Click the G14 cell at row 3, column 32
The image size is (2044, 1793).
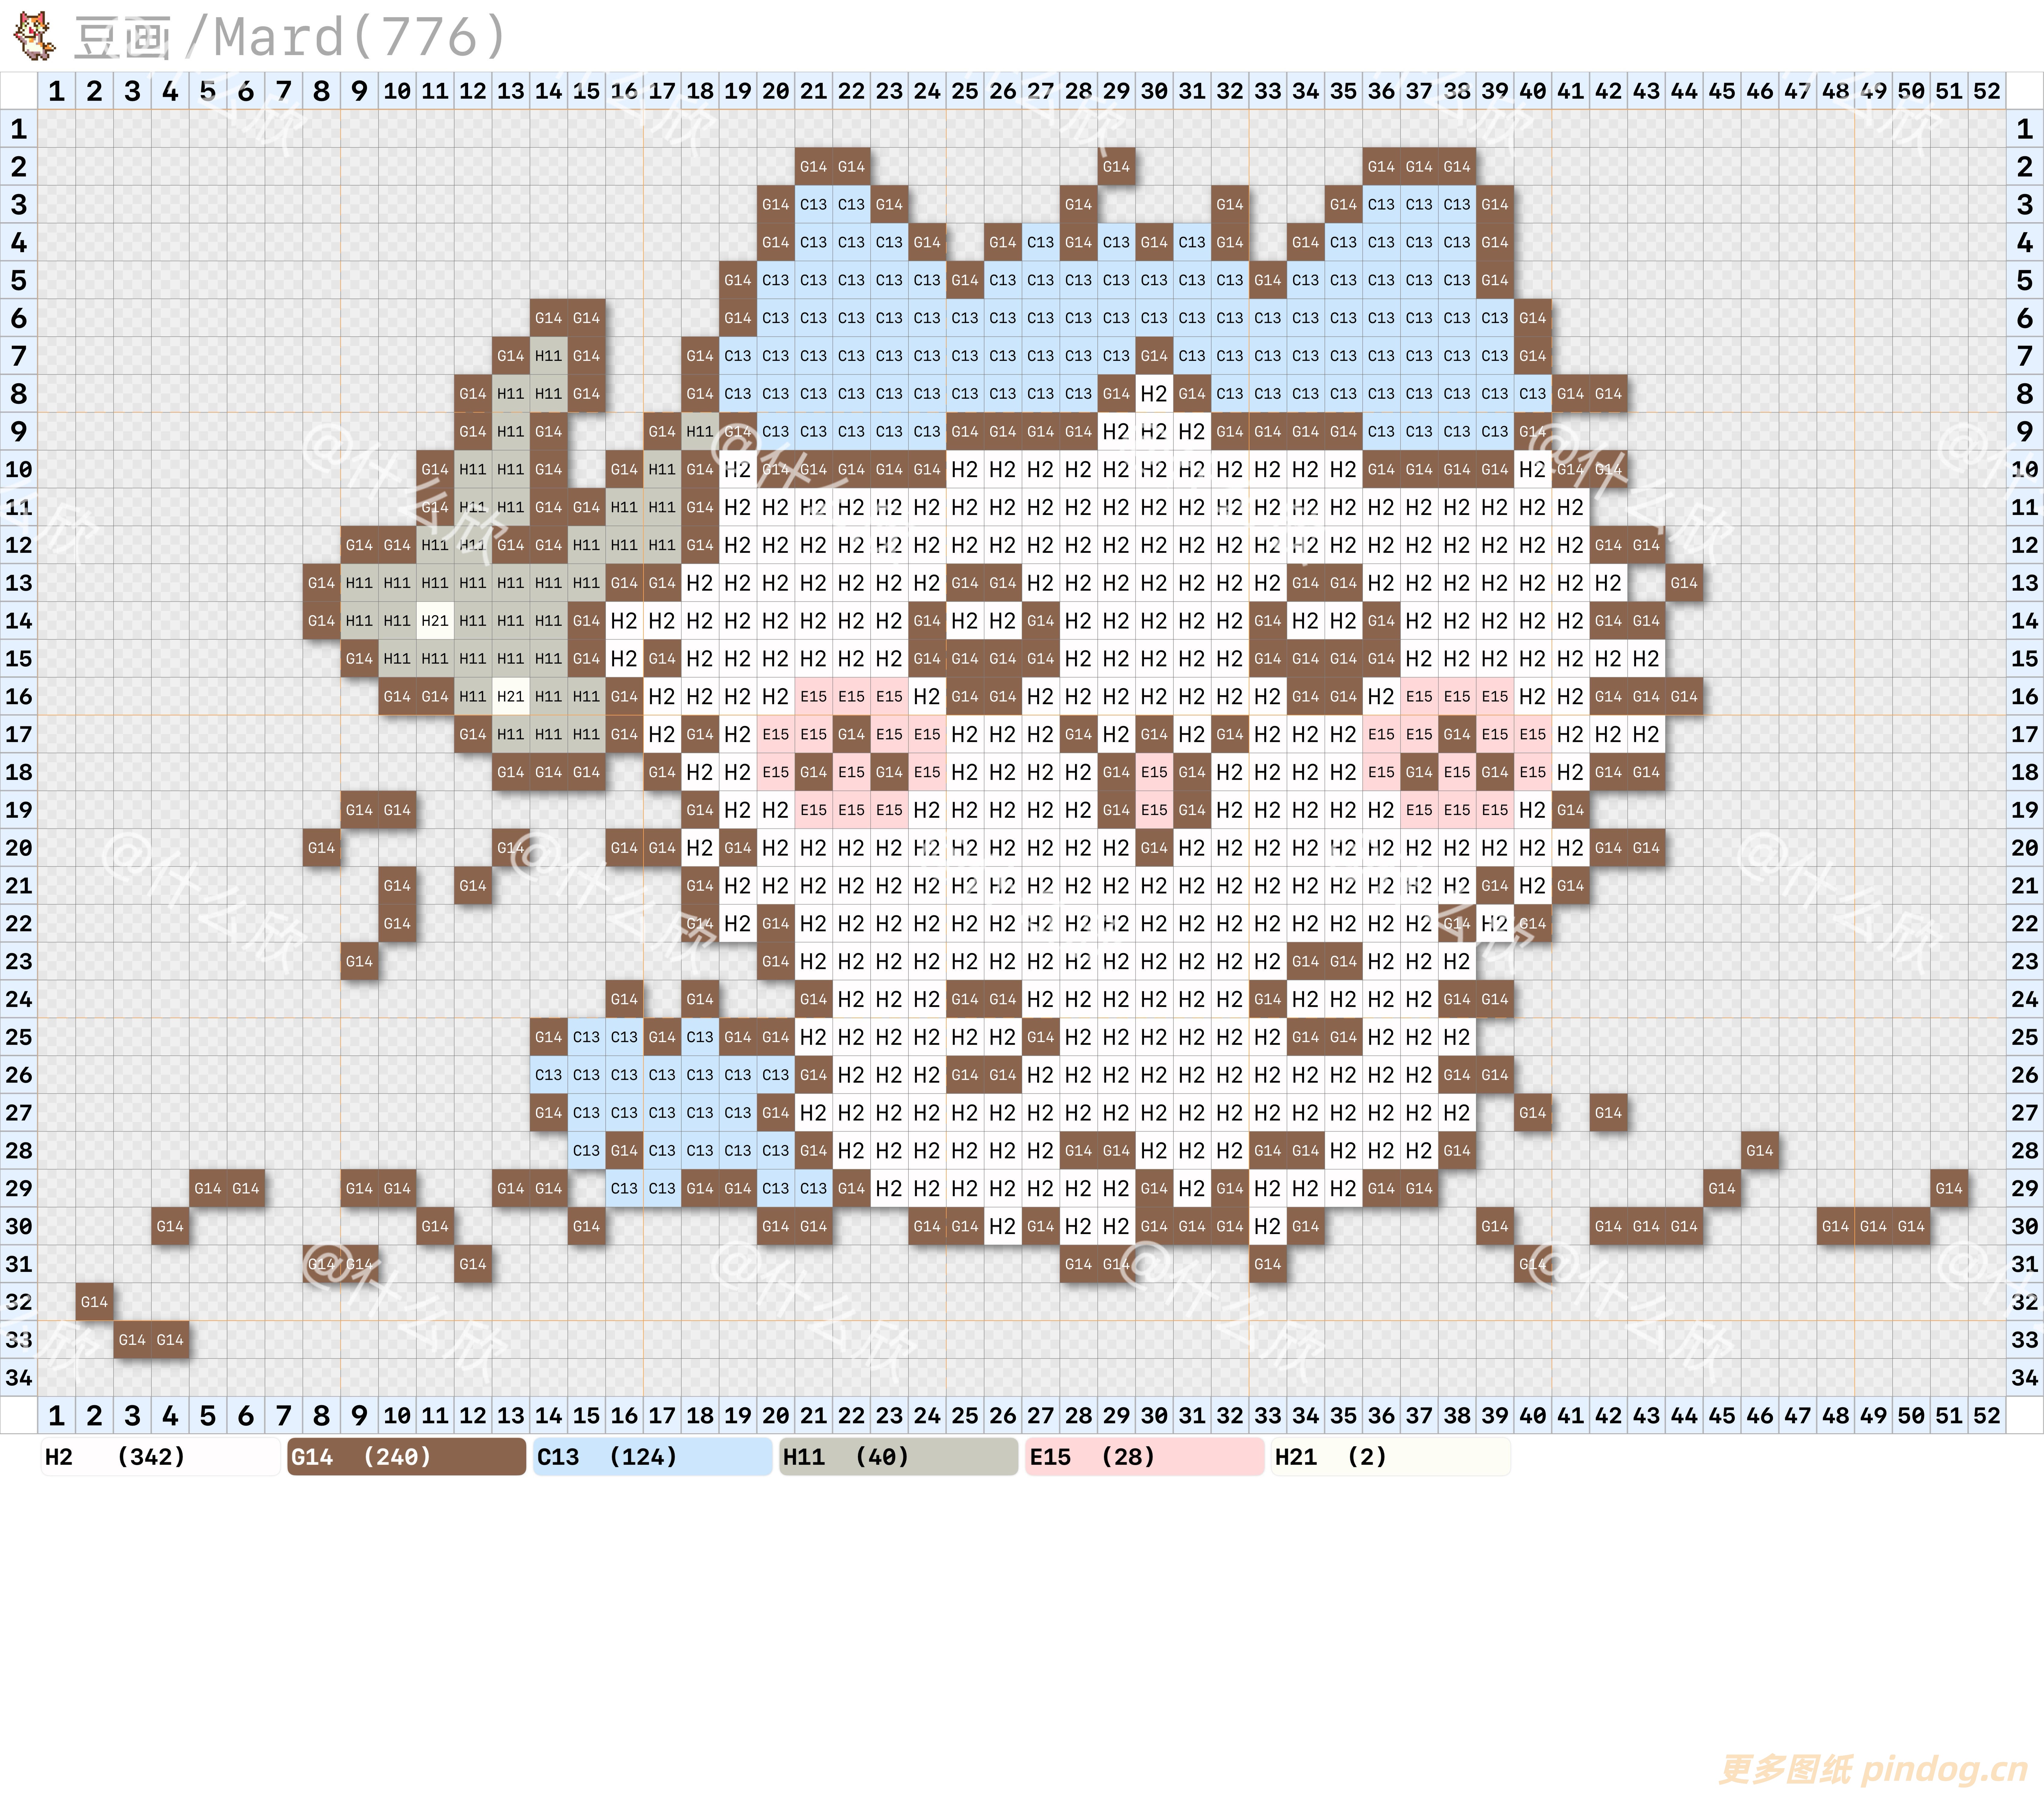1230,205
